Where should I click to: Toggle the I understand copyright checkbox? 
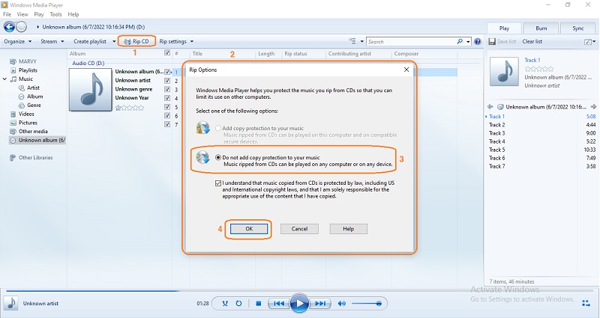click(x=218, y=183)
